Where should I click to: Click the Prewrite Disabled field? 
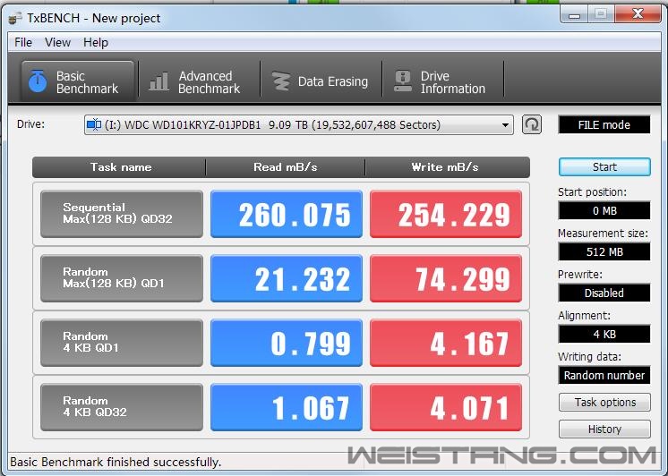tap(604, 293)
